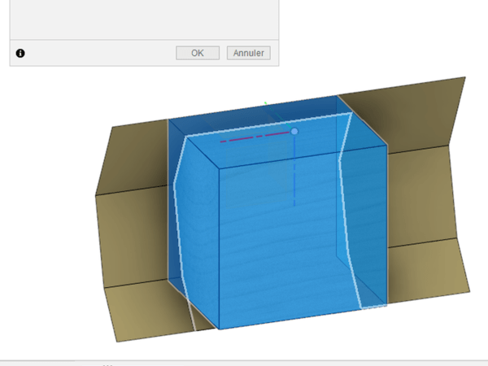Click empty white canvas right of dialog

click(x=382, y=33)
